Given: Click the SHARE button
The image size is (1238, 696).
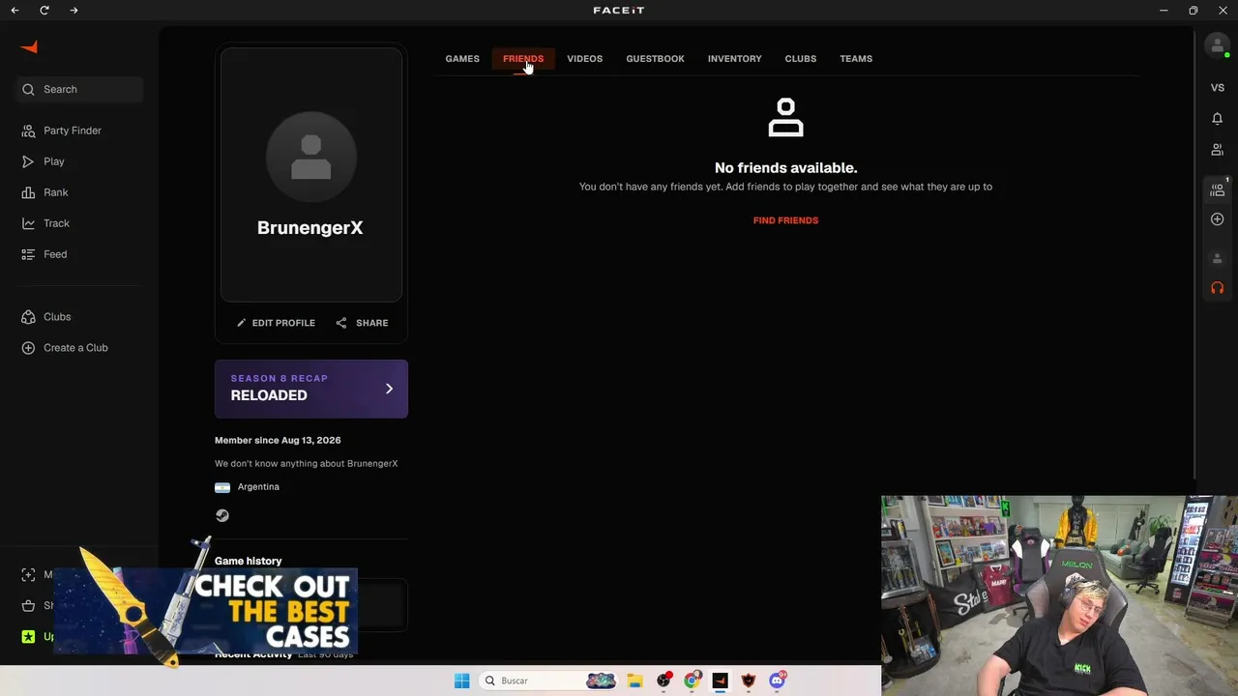Looking at the screenshot, I should (x=362, y=323).
